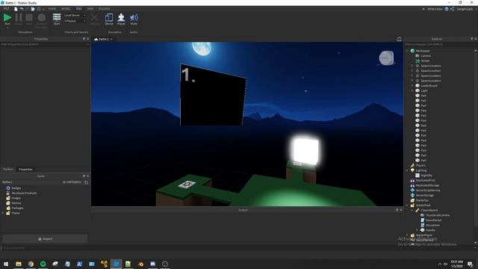Viewport: 478px width, 269px height.
Task: Expand the Places folder in Game panel
Action: tap(3, 213)
